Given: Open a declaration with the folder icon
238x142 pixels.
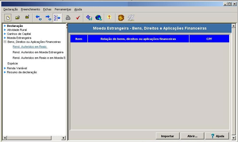Looking at the screenshot, I should 18,18.
